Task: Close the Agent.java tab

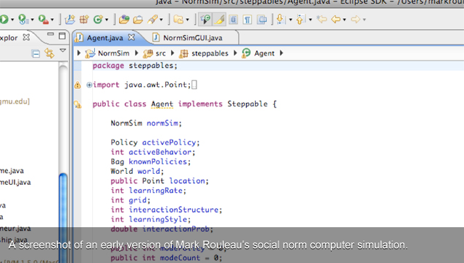Action: 132,37
